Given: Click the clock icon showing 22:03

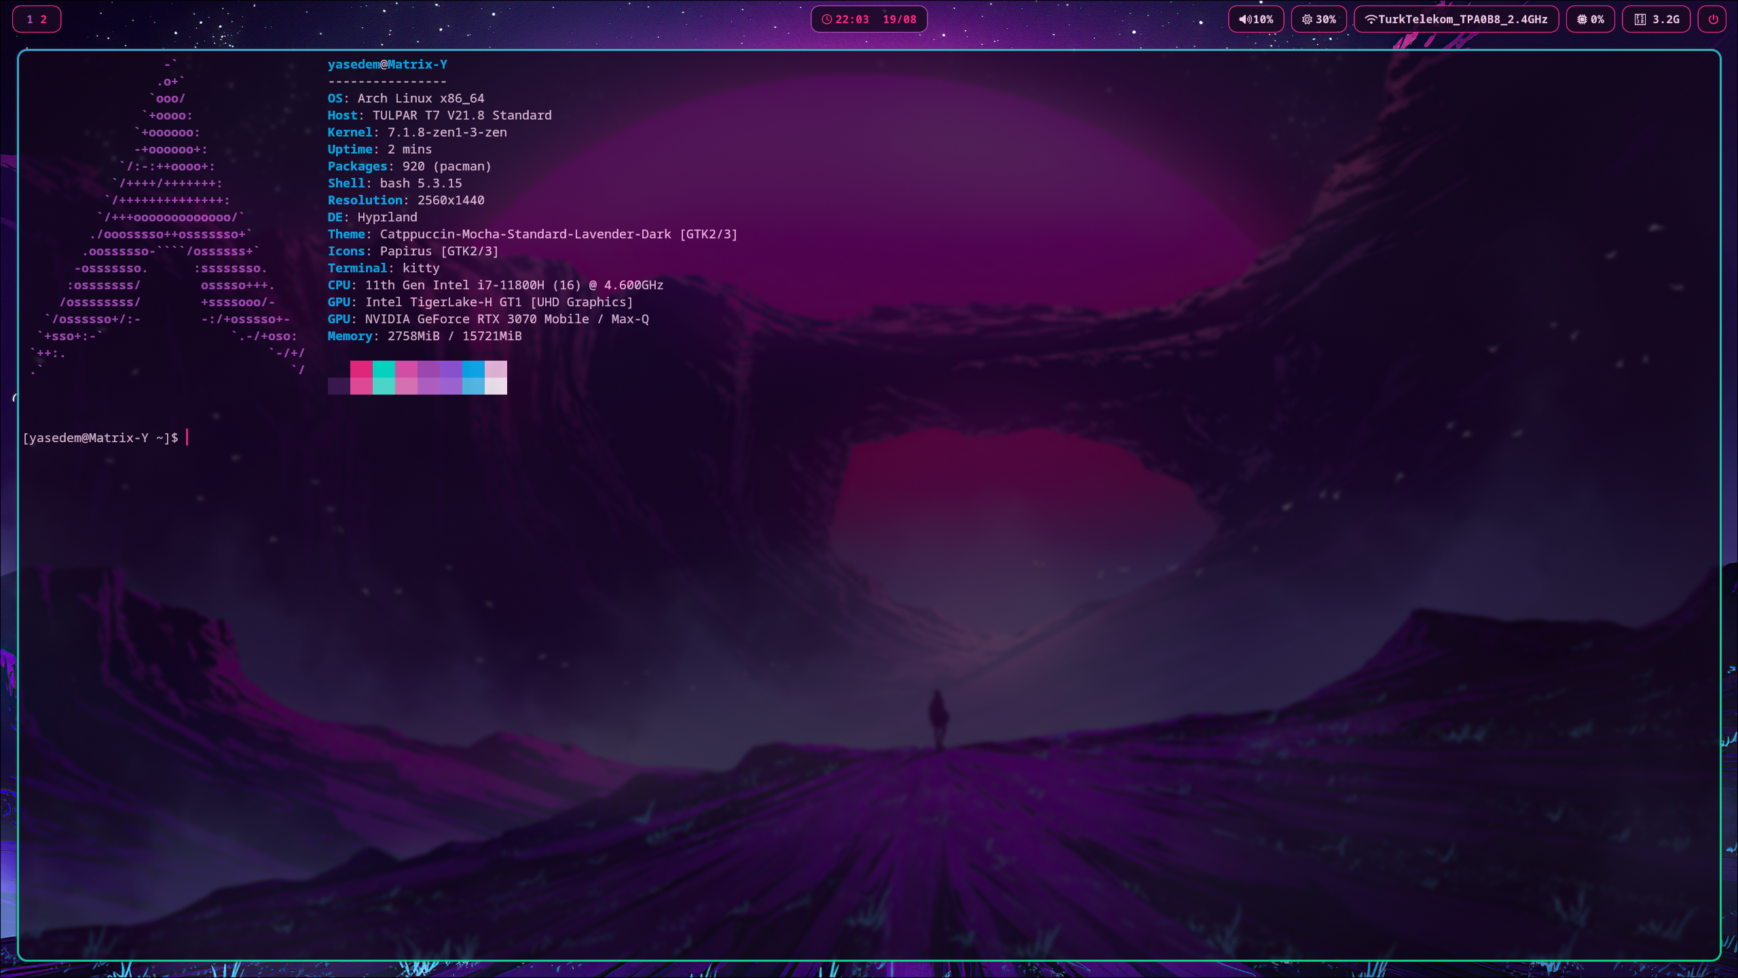Looking at the screenshot, I should [826, 19].
